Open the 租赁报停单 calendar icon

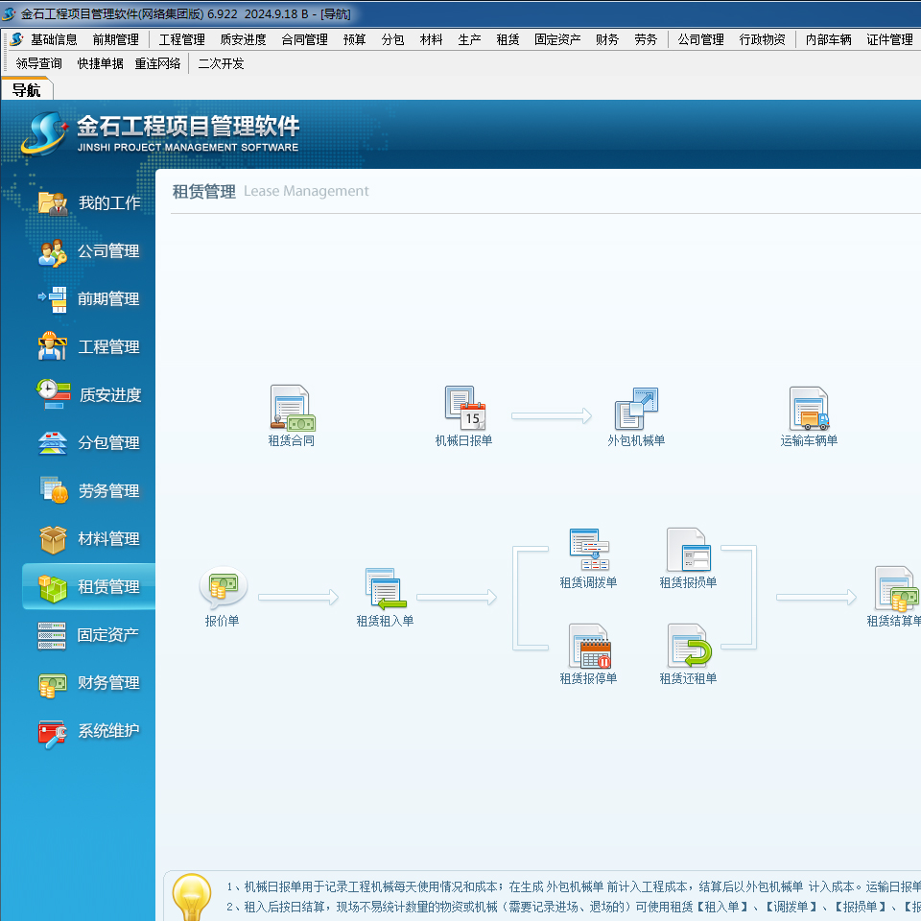(x=588, y=647)
